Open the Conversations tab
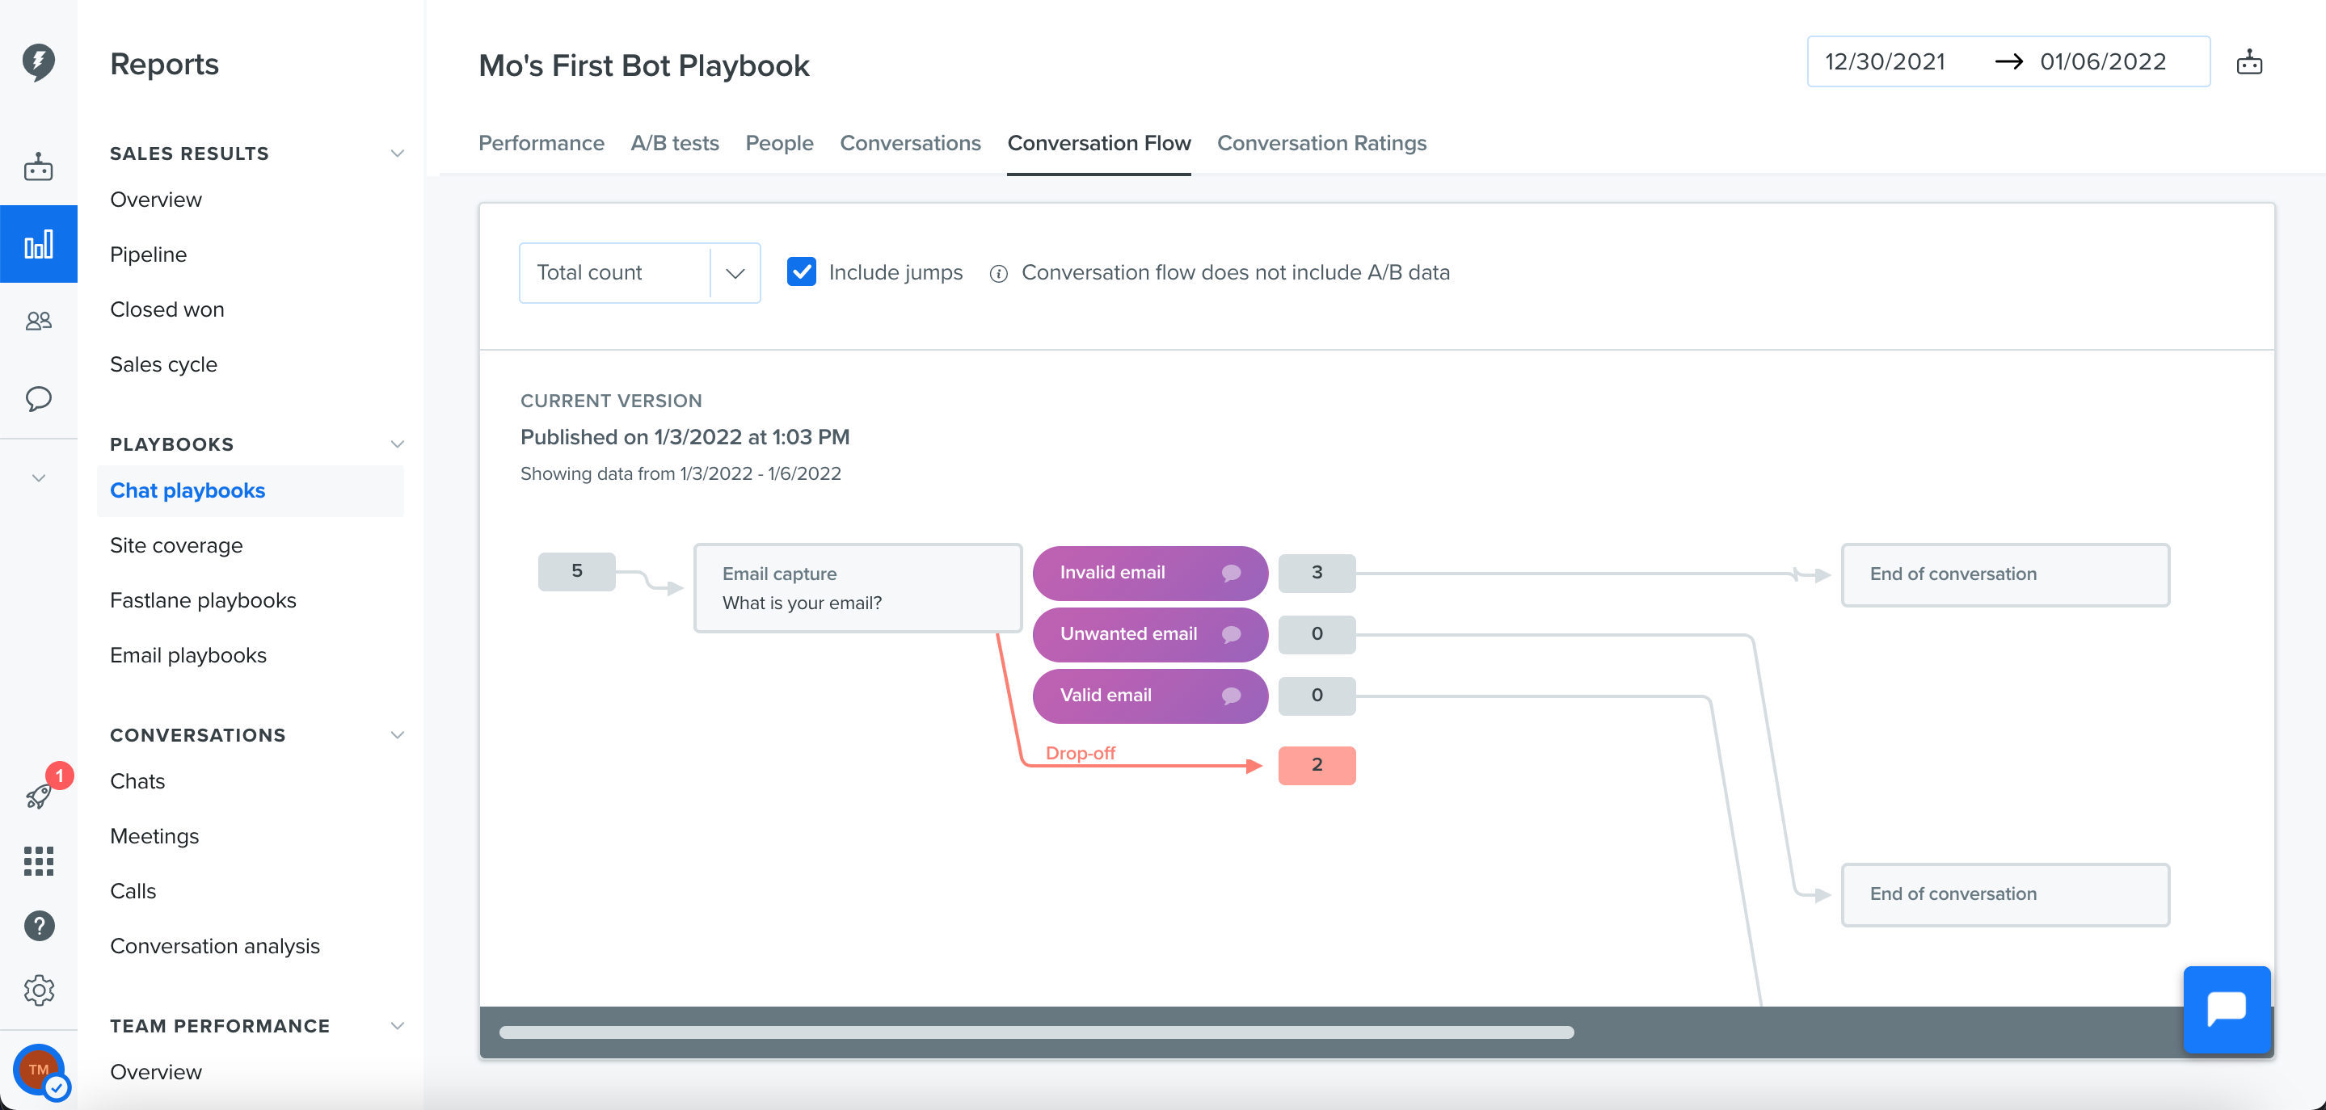The height and width of the screenshot is (1110, 2326). coord(909,144)
